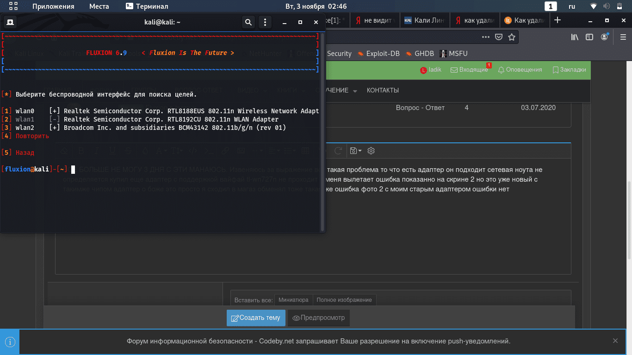
Task: Click the Повторить option in terminal
Action: tap(25, 136)
